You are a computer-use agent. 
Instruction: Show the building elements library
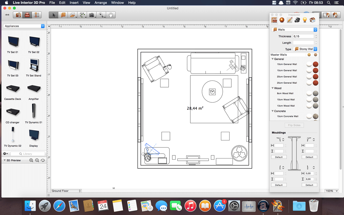tap(18, 15)
